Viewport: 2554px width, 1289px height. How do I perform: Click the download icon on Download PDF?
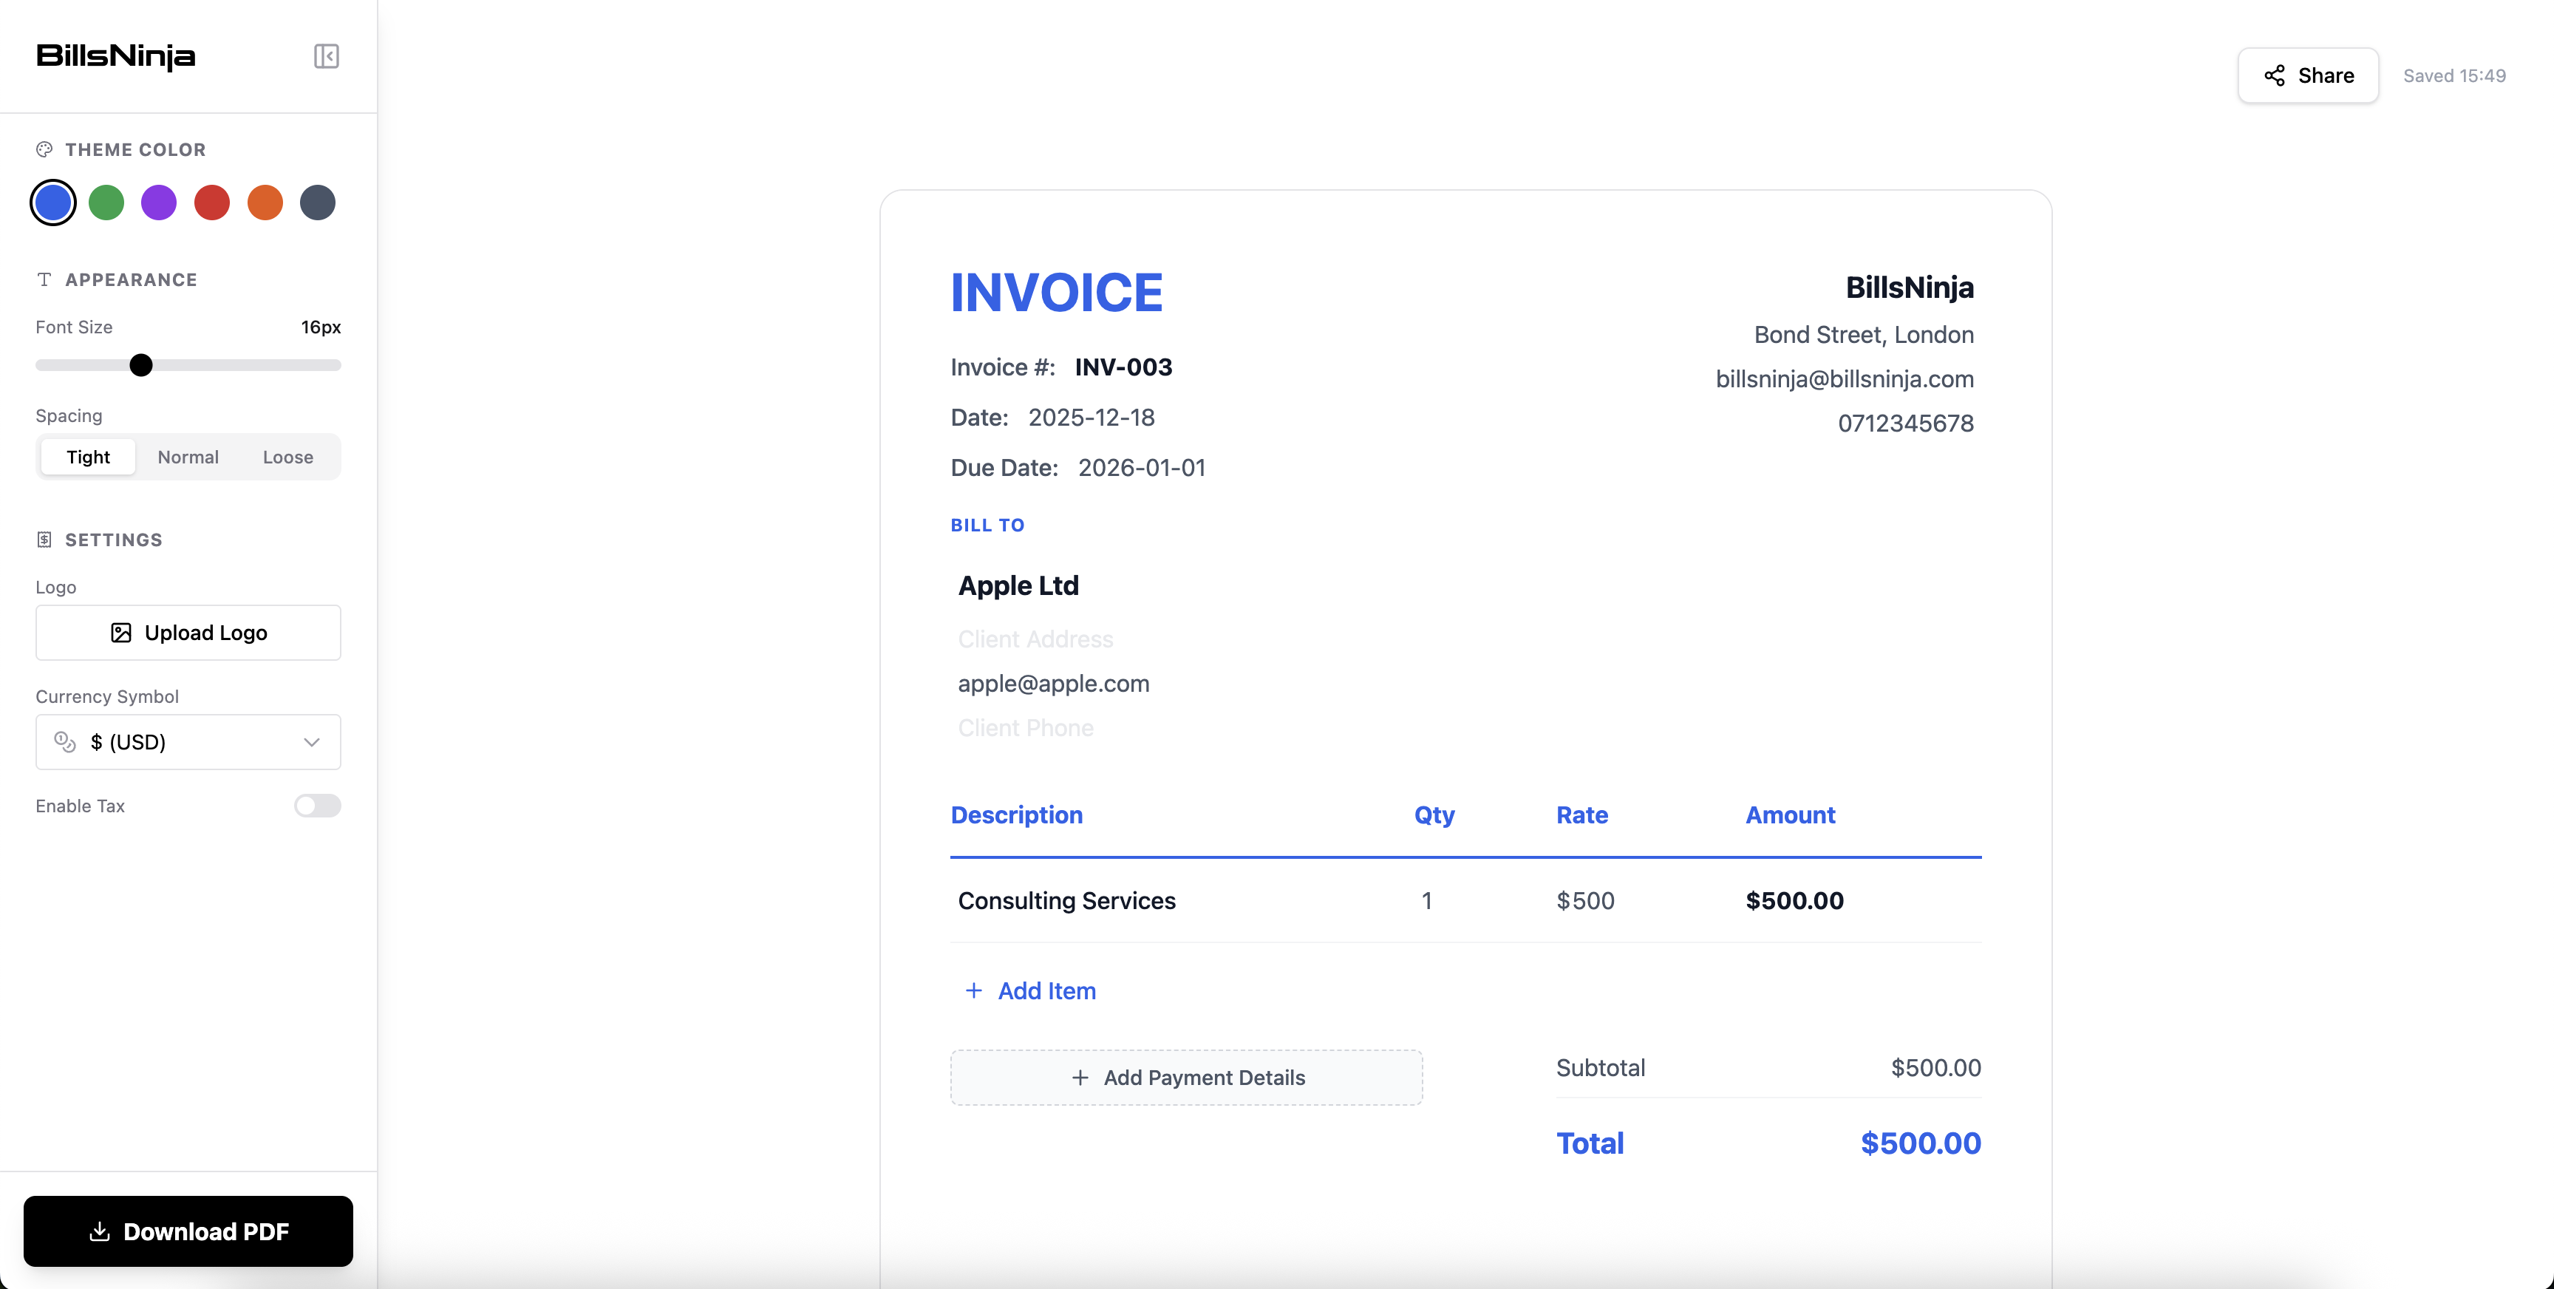coord(99,1231)
